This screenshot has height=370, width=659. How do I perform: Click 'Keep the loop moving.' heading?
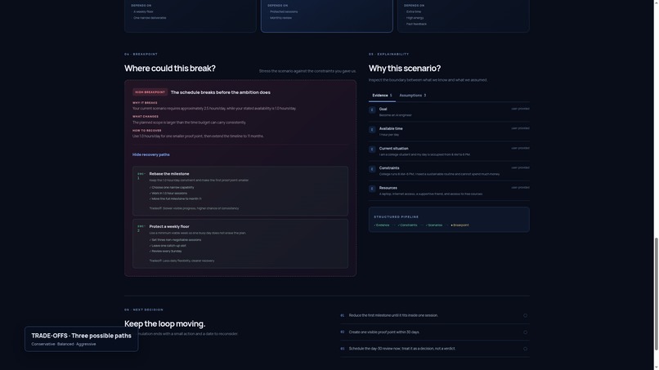pyautogui.click(x=165, y=323)
